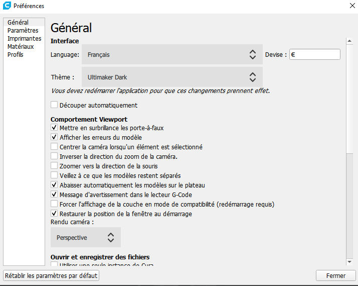Uncheck Abaisser automatiquement les modèles sur le plateau

tap(54, 184)
